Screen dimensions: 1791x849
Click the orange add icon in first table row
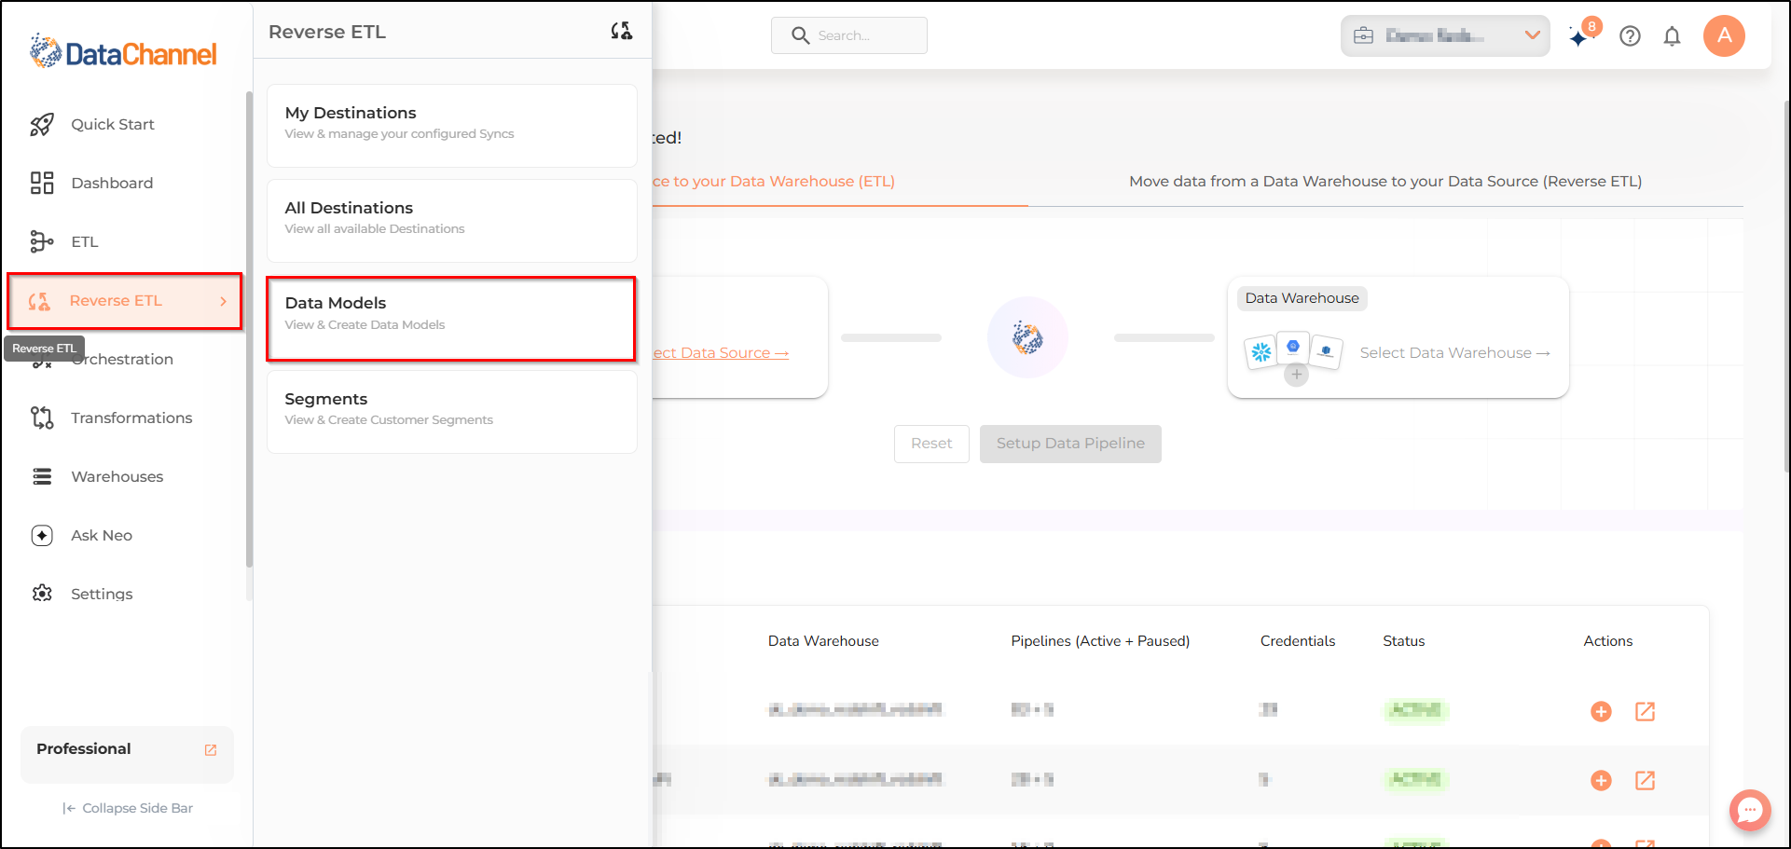[x=1601, y=712]
